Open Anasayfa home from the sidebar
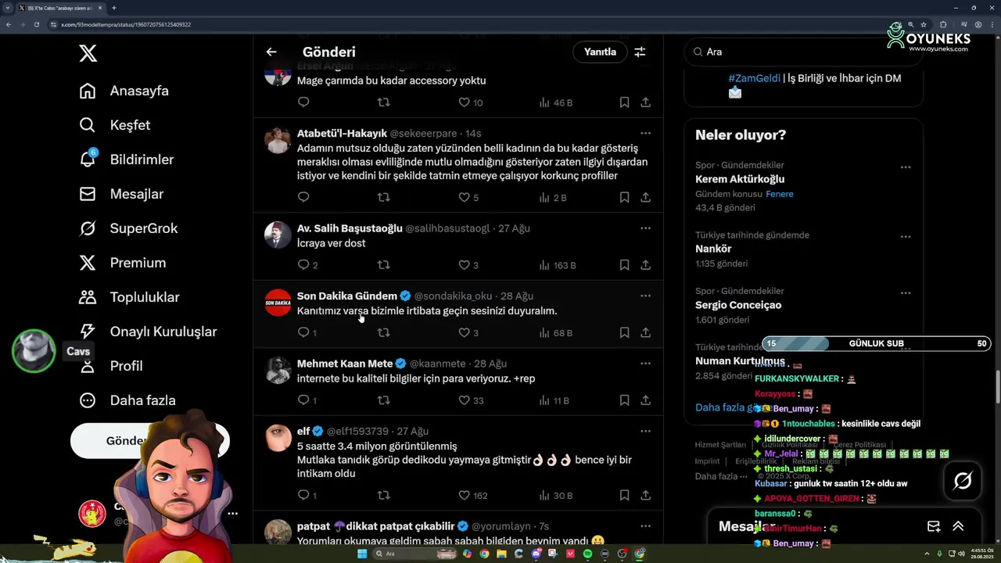1001x563 pixels. pos(124,91)
